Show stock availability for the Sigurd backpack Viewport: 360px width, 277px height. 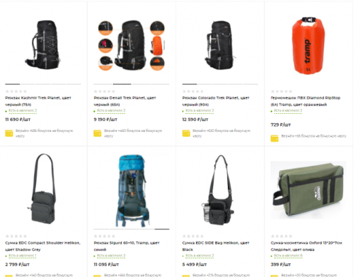coord(111,256)
